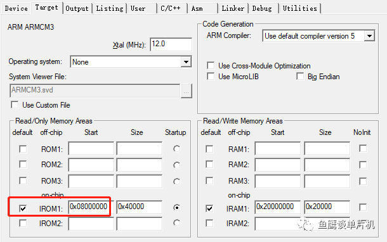Screen dimensions: 387x242
Task: Go to the Linker tab
Action: coord(233,8)
